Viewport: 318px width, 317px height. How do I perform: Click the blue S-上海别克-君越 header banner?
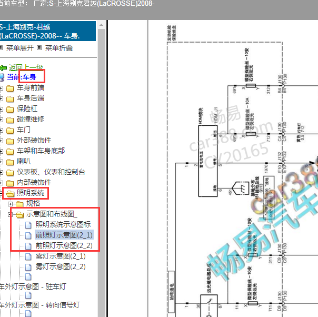pos(48,31)
